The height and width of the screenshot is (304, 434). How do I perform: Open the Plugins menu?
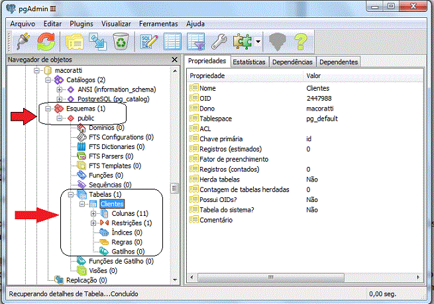(x=81, y=24)
